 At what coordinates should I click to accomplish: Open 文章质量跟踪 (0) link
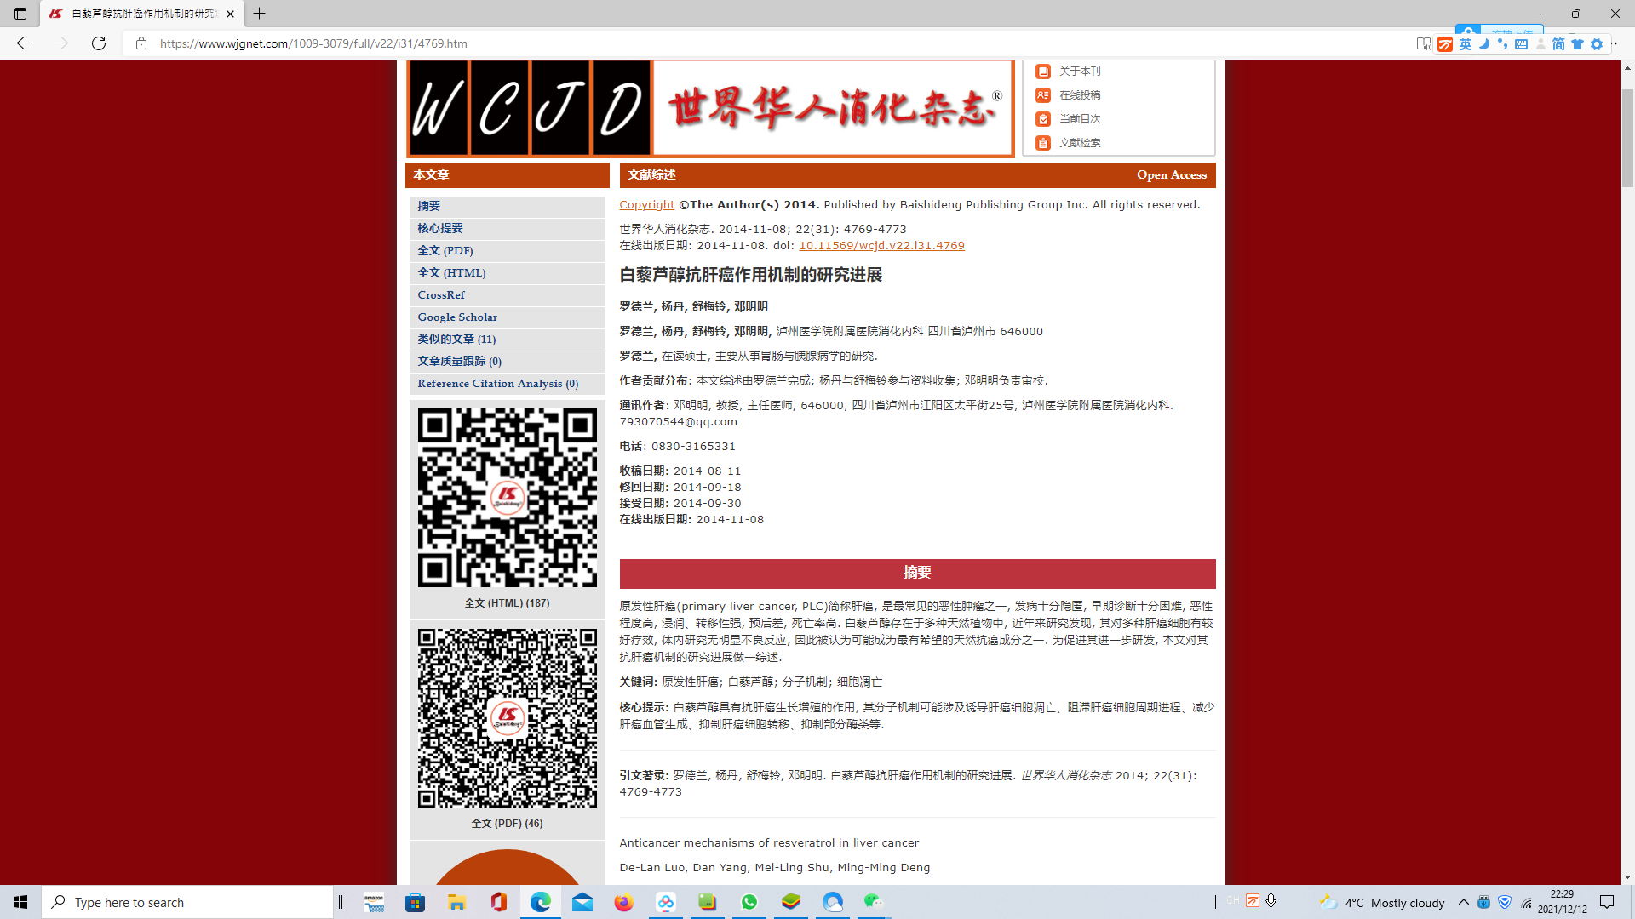coord(460,361)
